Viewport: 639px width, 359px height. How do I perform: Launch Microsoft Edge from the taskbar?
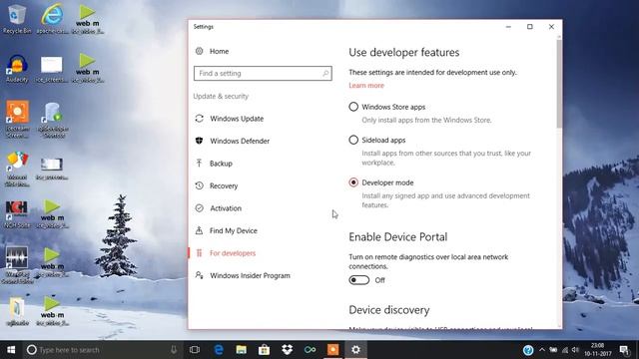tap(219, 350)
